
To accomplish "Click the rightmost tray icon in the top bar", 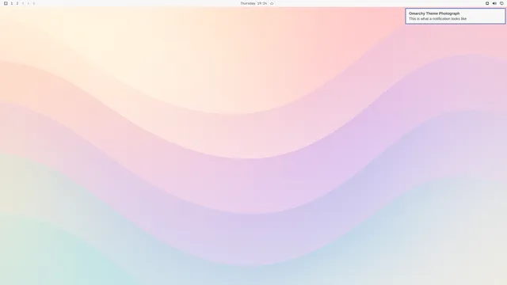I will click(501, 3).
